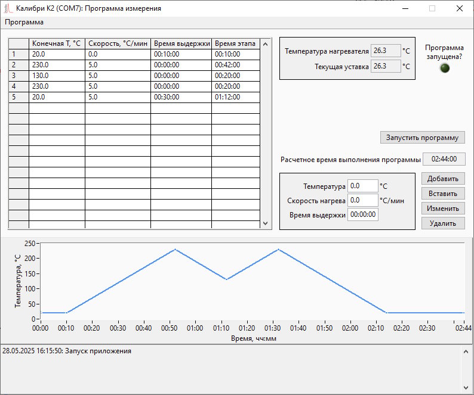This screenshot has width=474, height=395.
Task: Select row header 4 in program table
Action: tap(19, 86)
